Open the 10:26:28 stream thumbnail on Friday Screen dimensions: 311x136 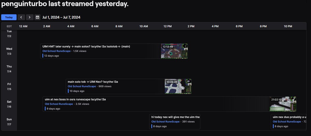(x=178, y=86)
